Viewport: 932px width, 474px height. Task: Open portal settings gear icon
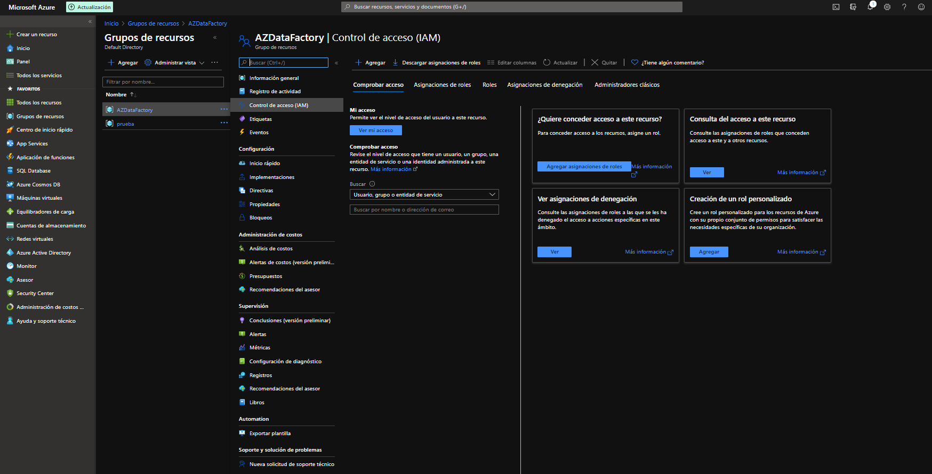coord(887,7)
